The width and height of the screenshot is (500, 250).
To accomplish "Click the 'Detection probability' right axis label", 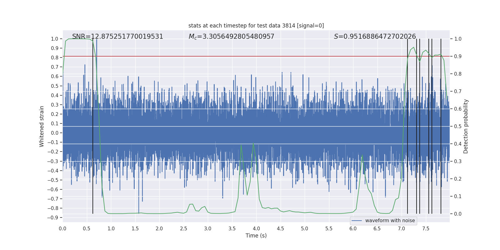I will click(x=466, y=126).
